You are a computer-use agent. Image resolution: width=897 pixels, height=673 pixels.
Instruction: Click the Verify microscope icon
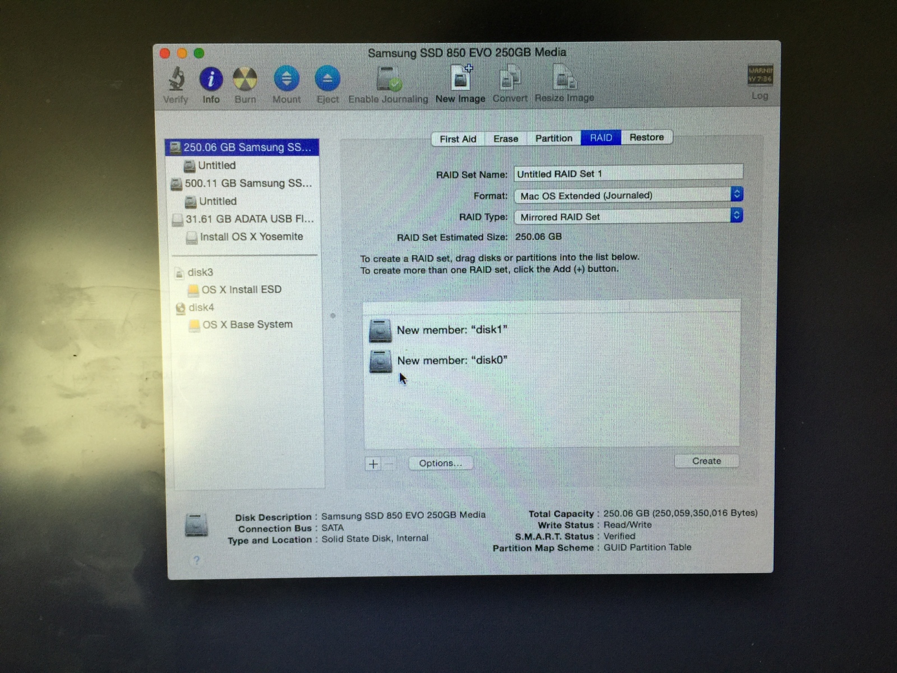click(176, 79)
